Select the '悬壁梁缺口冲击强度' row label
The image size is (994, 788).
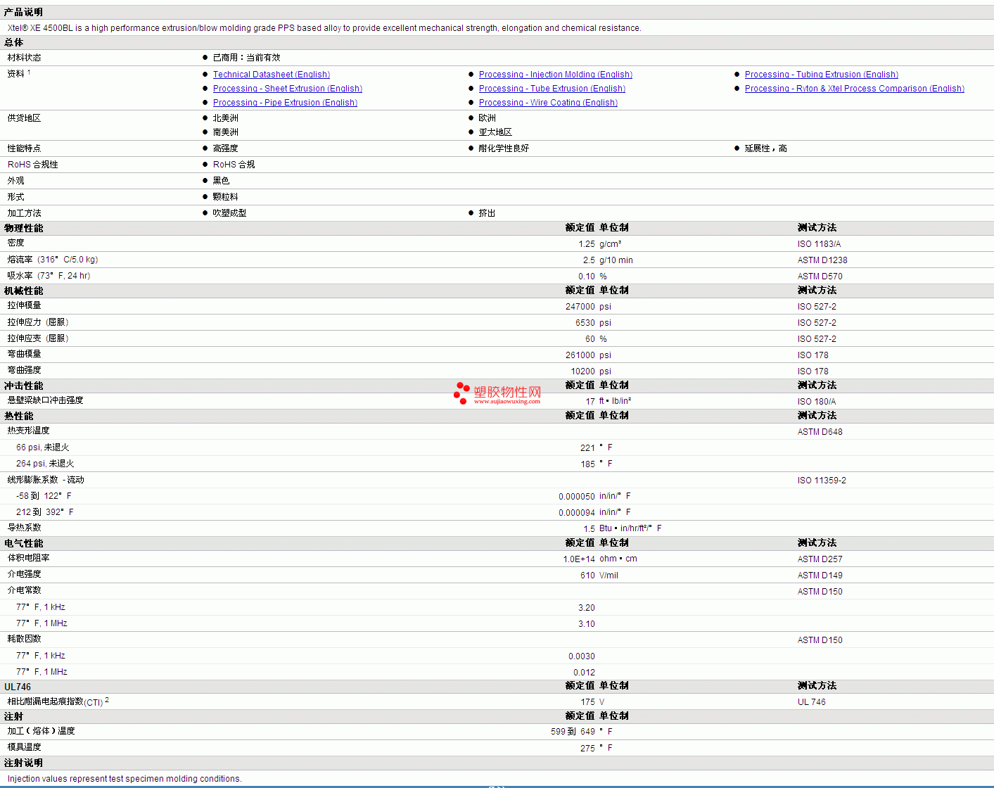tap(46, 400)
